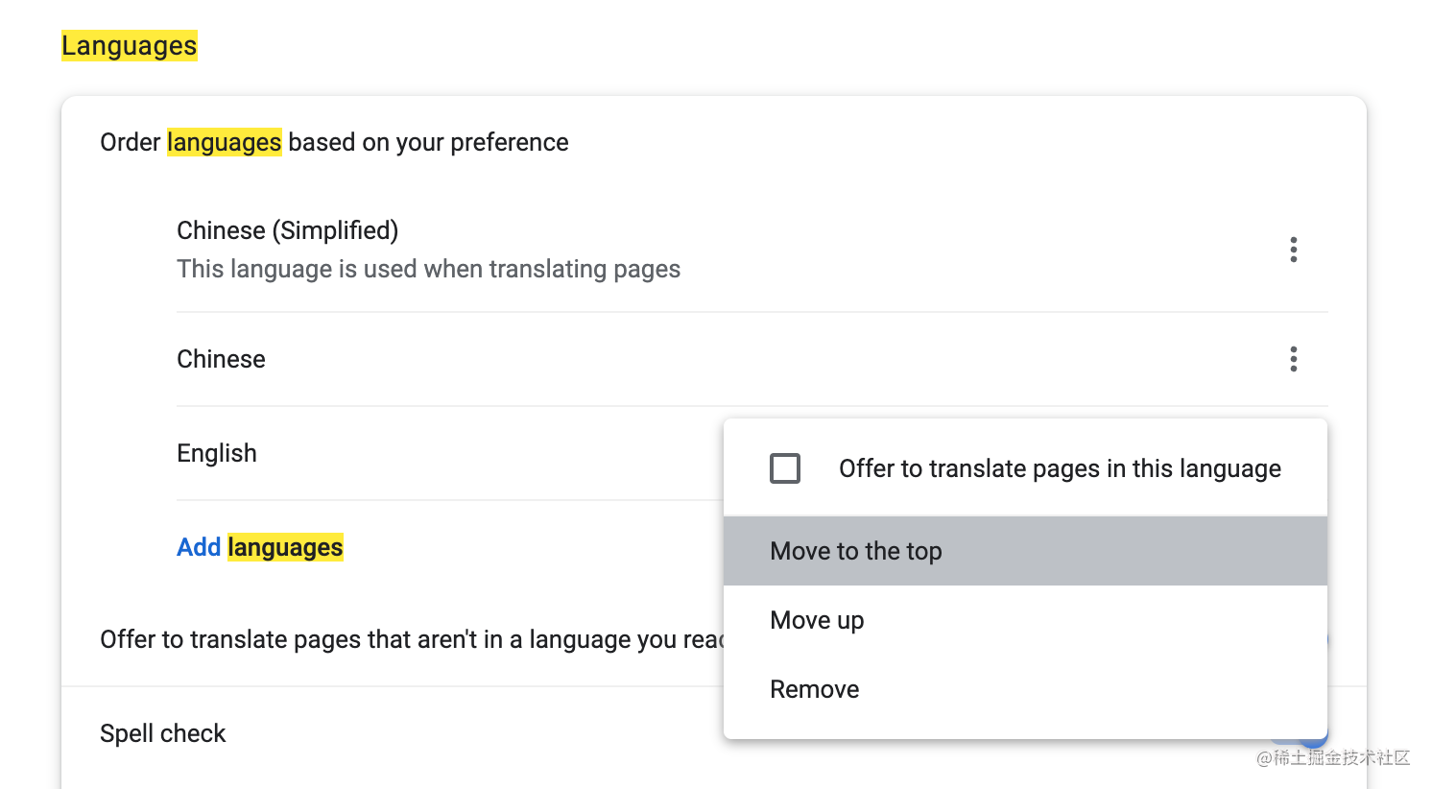This screenshot has height=789, width=1432.
Task: Click the 'Order languages based on your preference' text
Action: [334, 142]
